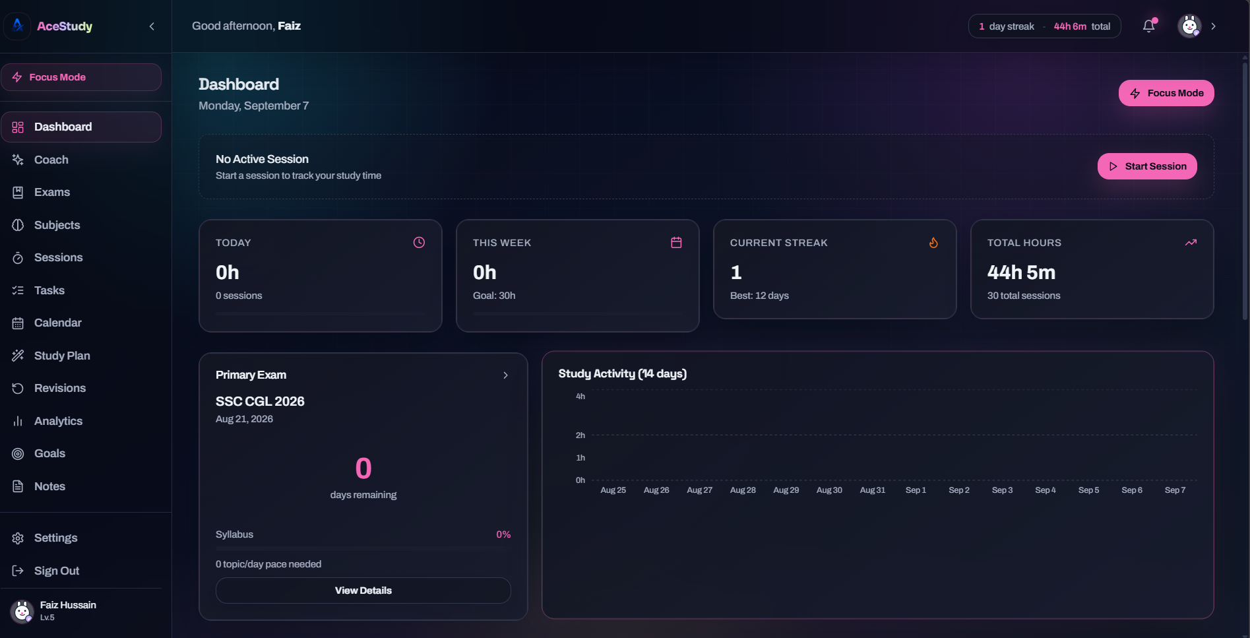This screenshot has width=1250, height=638.
Task: Go to the Dashboard menu item
Action: pyautogui.click(x=81, y=127)
